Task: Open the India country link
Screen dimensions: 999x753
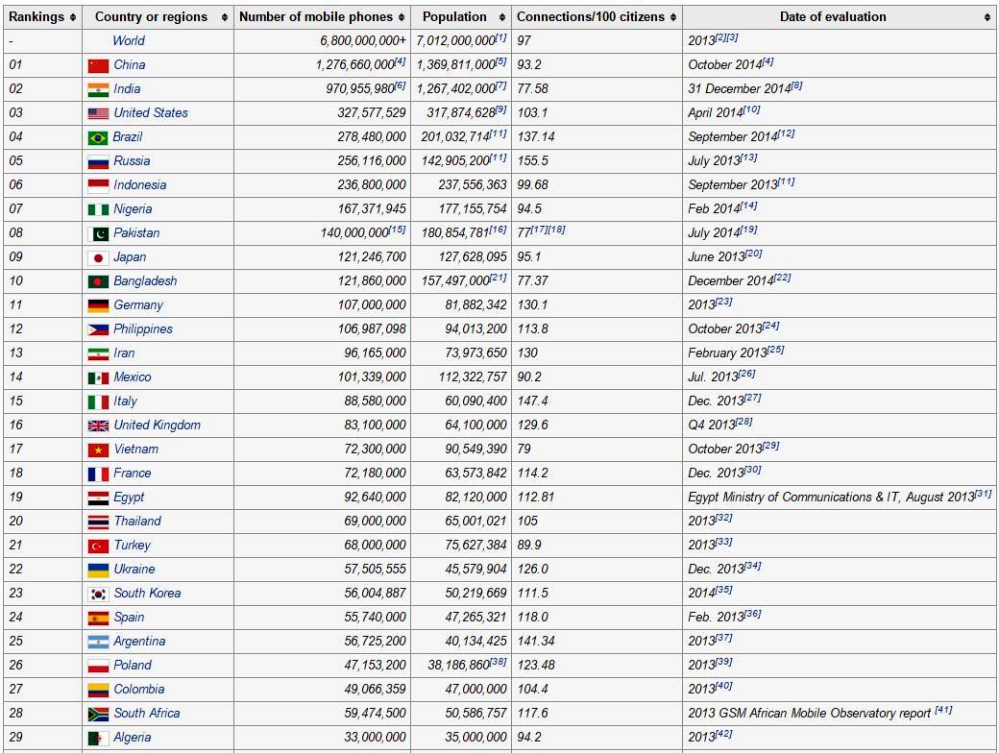Action: point(127,89)
